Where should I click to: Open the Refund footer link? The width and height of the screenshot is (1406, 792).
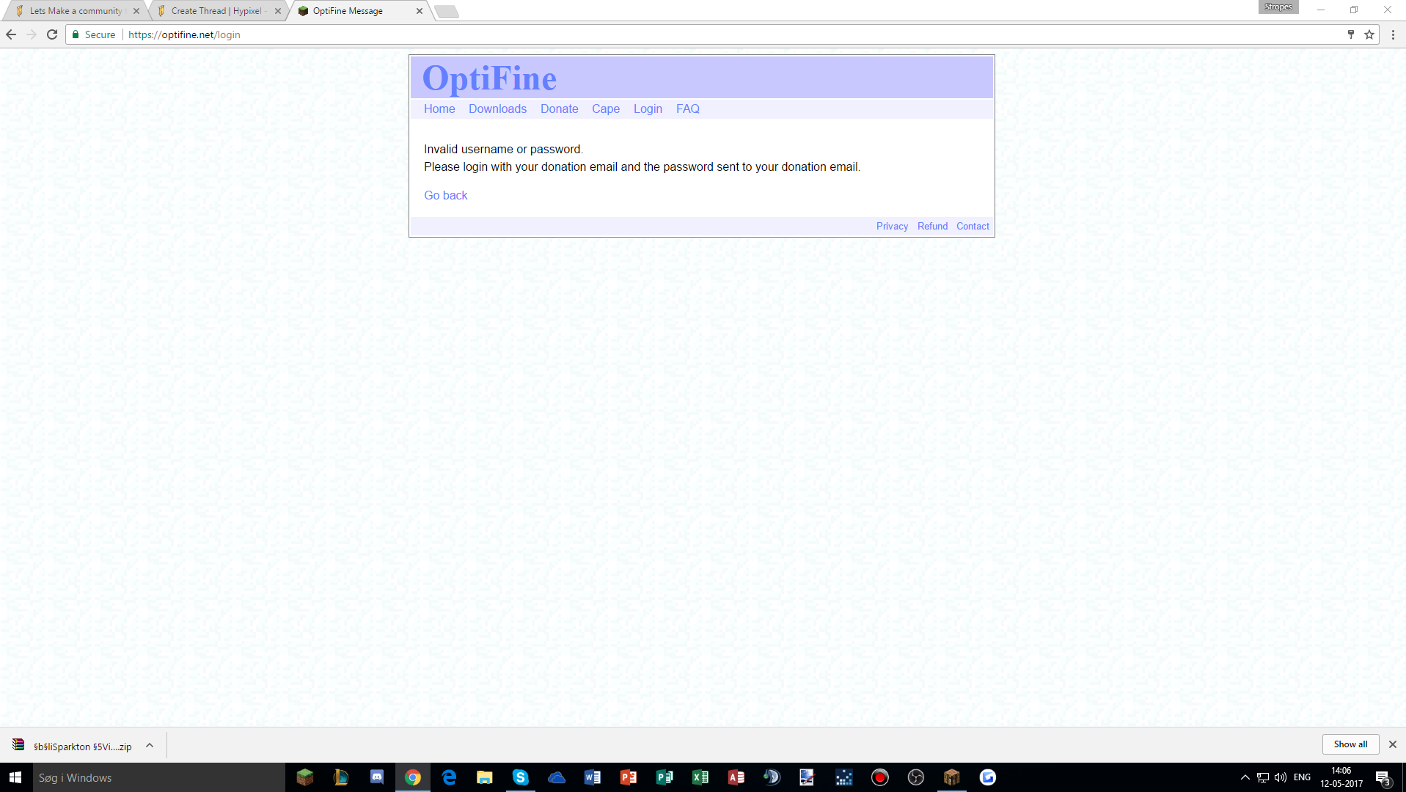pos(932,227)
